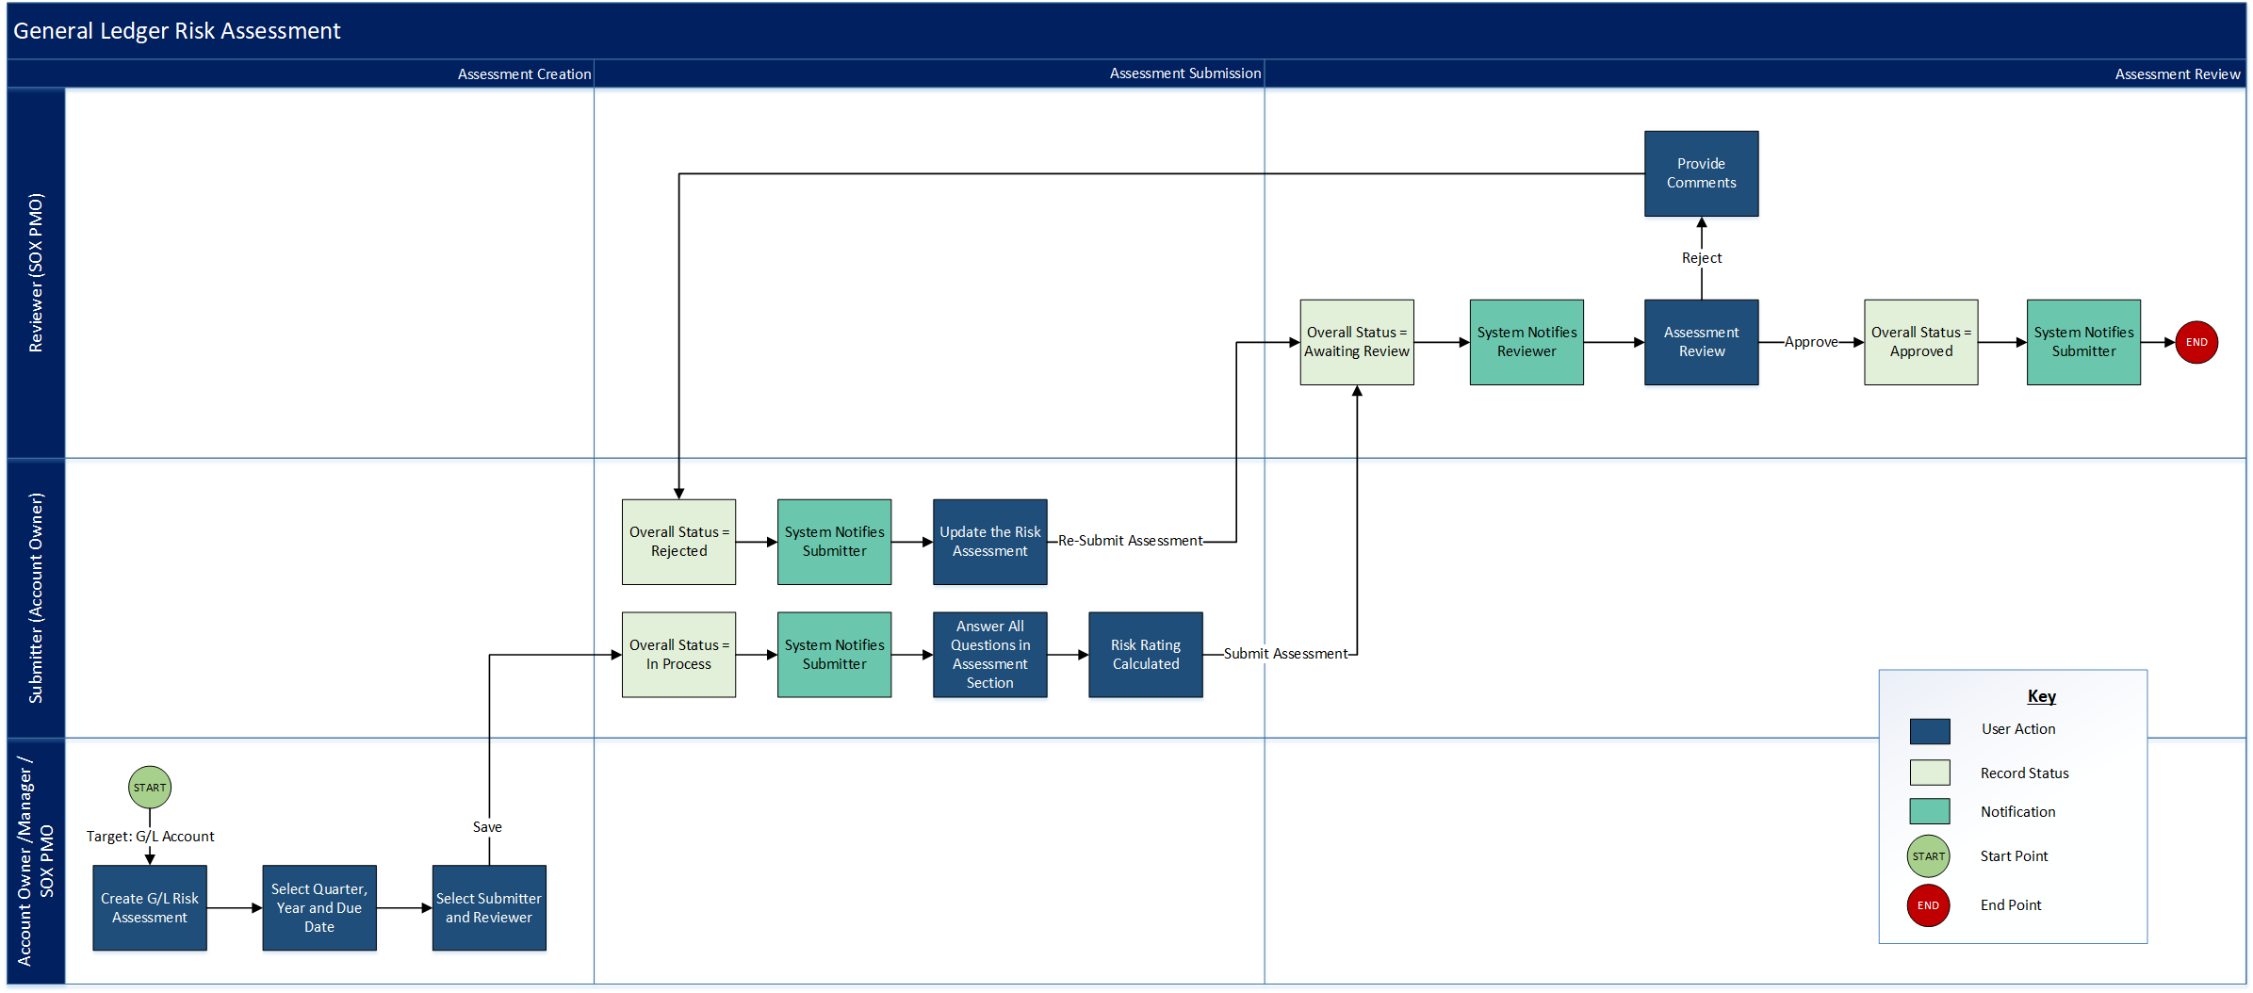Click the Notification legend label
This screenshot has width=2253, height=993.
2018,812
